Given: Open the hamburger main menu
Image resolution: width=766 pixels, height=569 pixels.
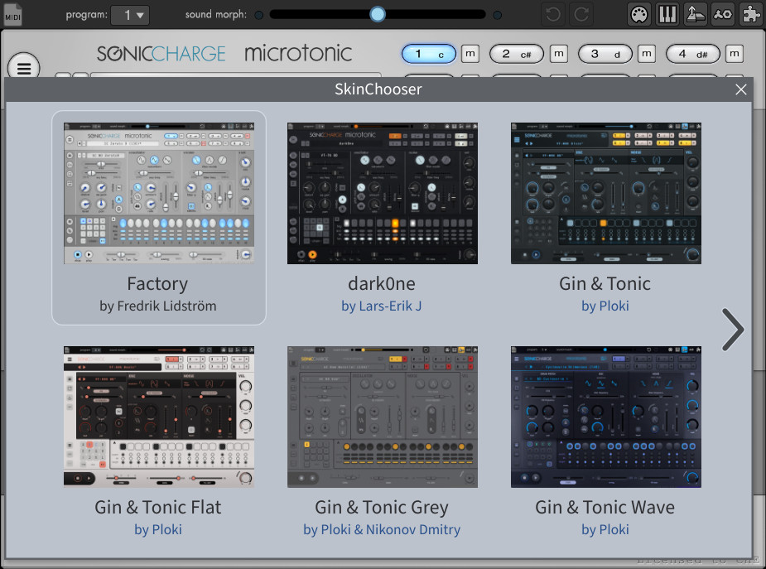Looking at the screenshot, I should coord(24,68).
